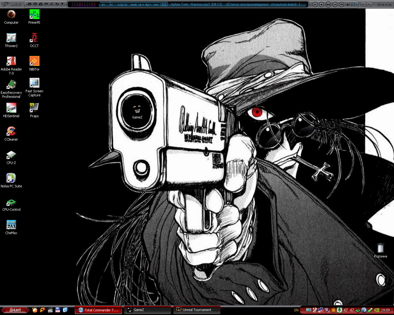Open the OCCT shortcut
This screenshot has height=315, width=394.
[x=34, y=40]
